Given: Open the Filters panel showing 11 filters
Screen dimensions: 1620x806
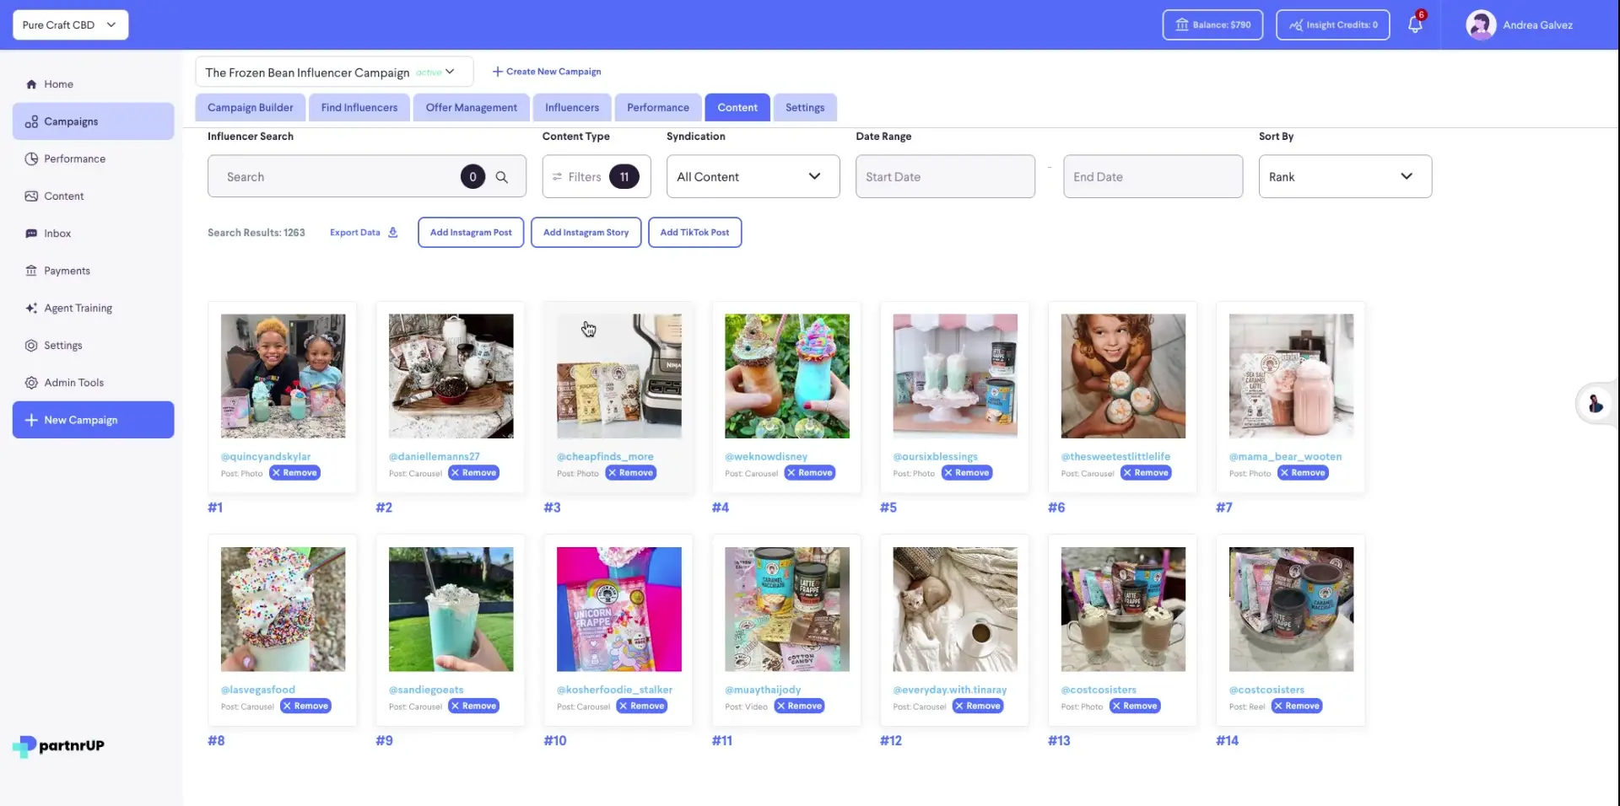Looking at the screenshot, I should point(595,176).
